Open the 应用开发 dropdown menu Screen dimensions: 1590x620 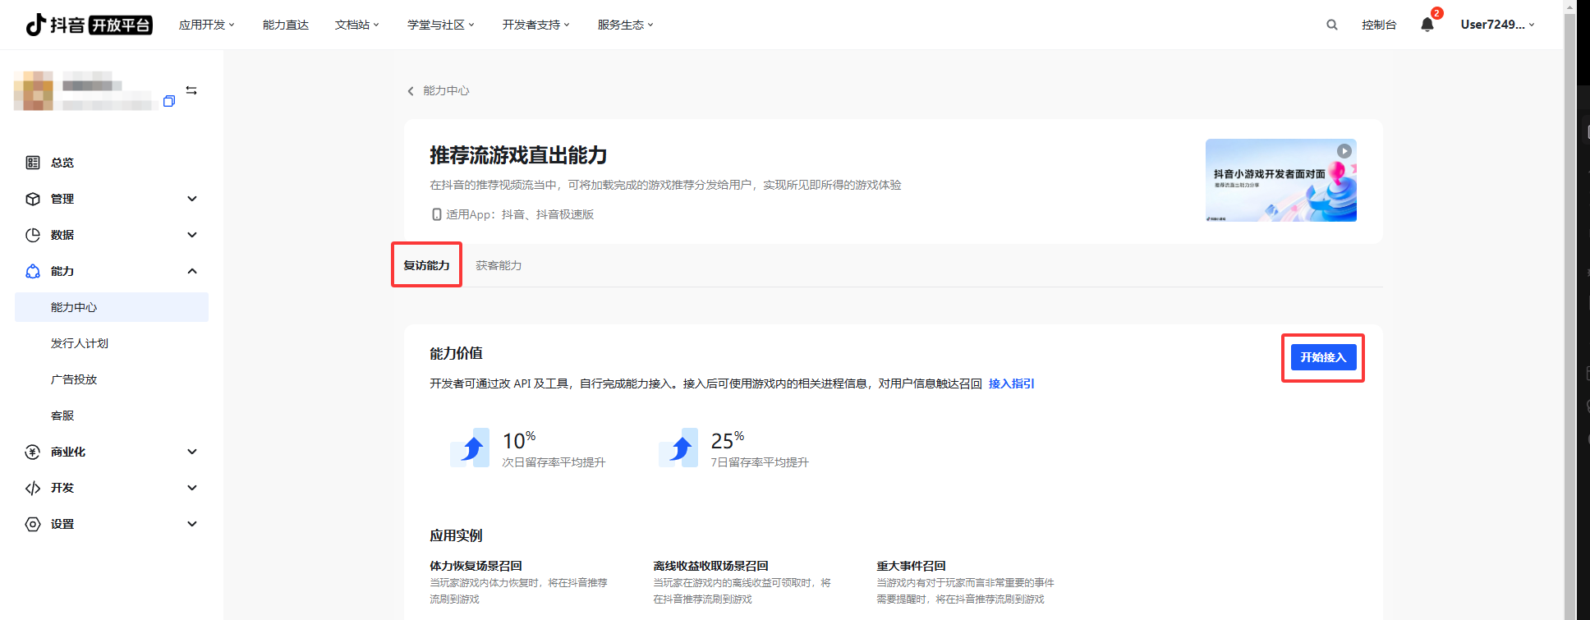pyautogui.click(x=206, y=25)
